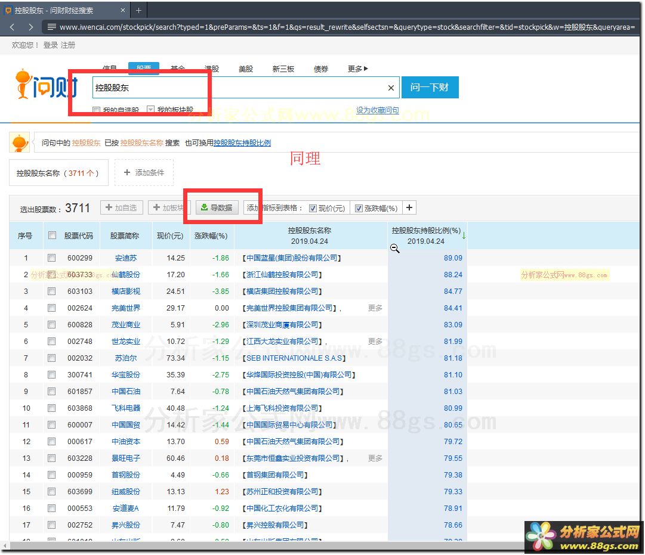Open the 控股股东持股比例 link
This screenshot has width=645, height=555.
coord(242,142)
